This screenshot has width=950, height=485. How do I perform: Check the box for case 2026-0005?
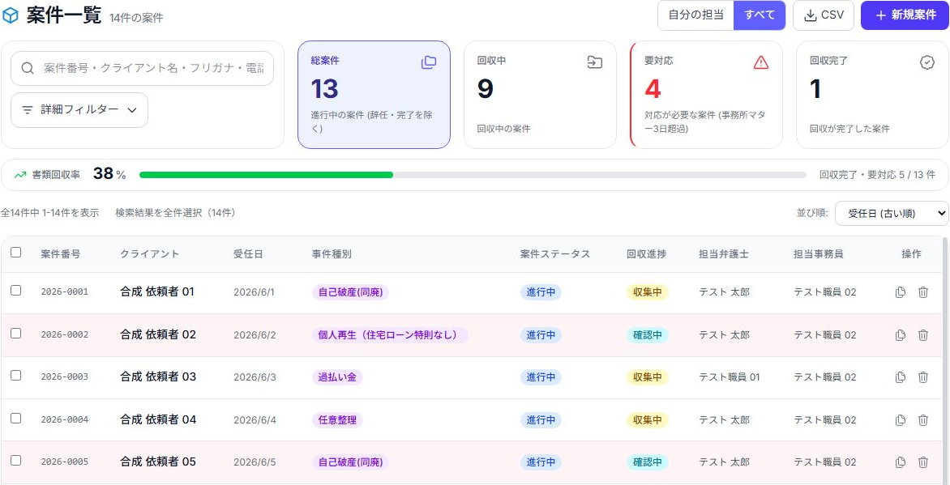[15, 460]
